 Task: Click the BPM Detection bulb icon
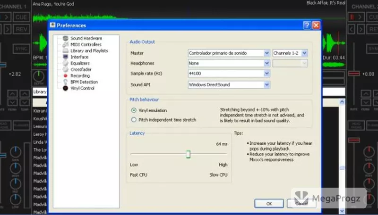(65, 82)
